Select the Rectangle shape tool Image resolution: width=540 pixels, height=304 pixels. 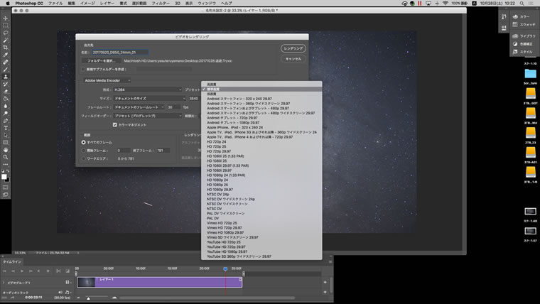6,143
